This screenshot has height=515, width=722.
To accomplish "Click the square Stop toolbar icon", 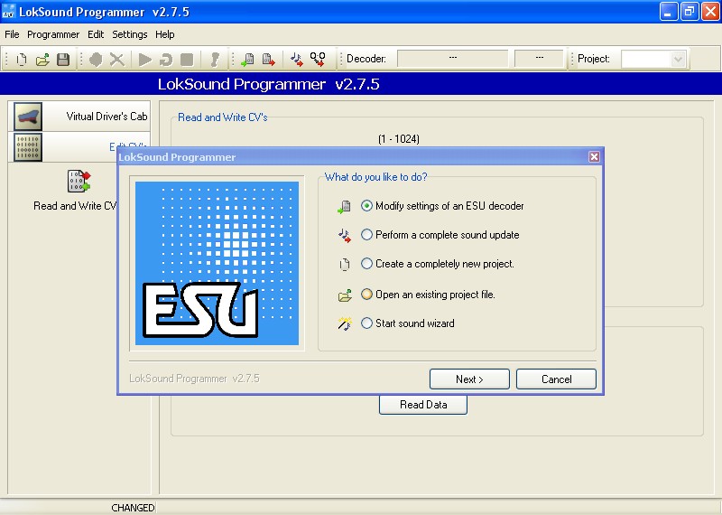I will point(187,60).
